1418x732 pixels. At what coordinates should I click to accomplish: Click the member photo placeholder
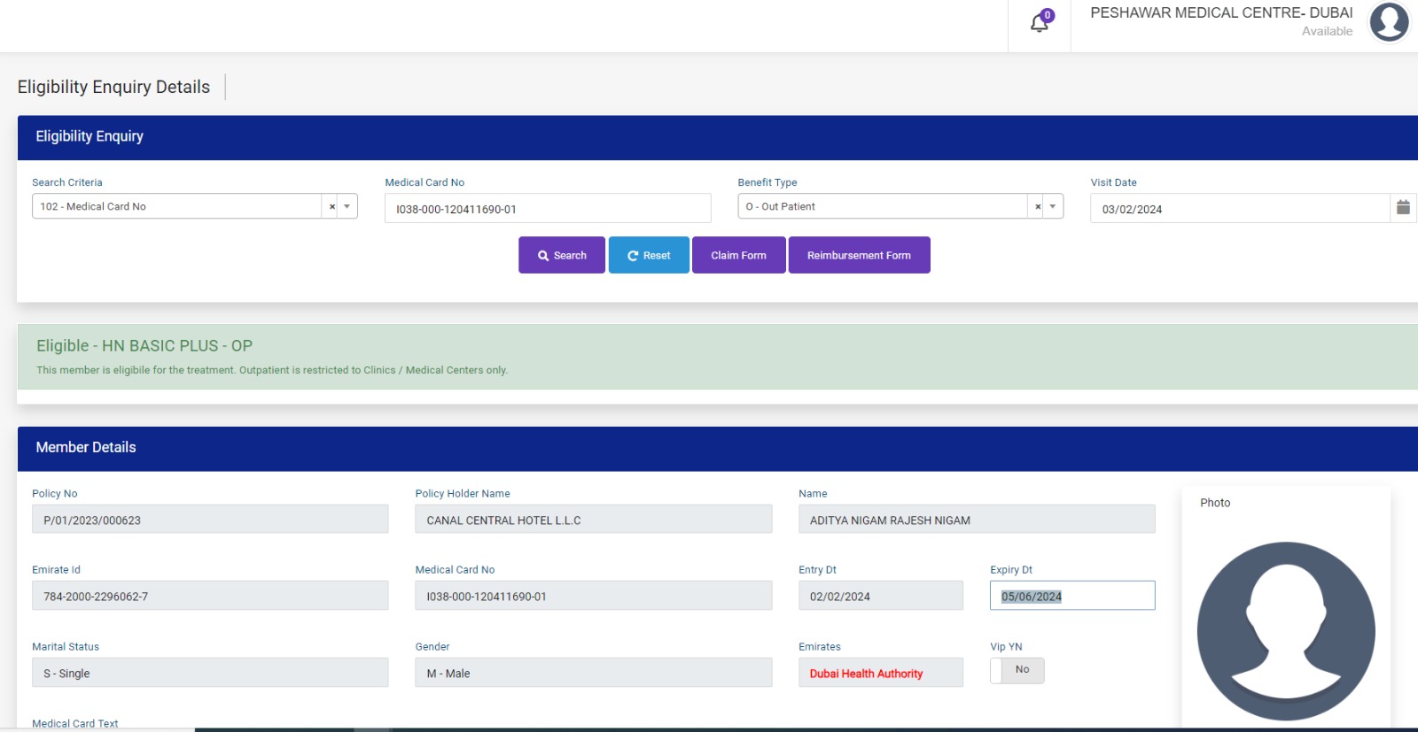[1285, 630]
